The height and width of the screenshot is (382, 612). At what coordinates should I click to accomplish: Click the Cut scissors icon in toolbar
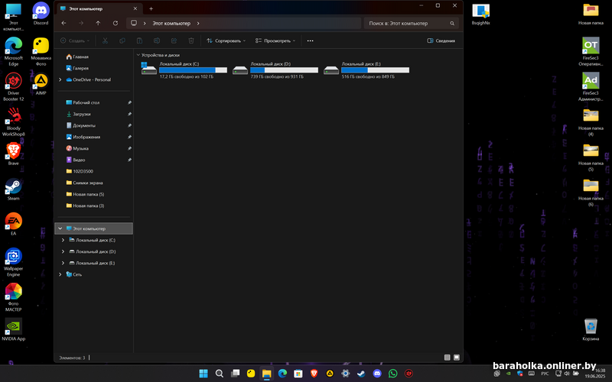[x=105, y=40]
